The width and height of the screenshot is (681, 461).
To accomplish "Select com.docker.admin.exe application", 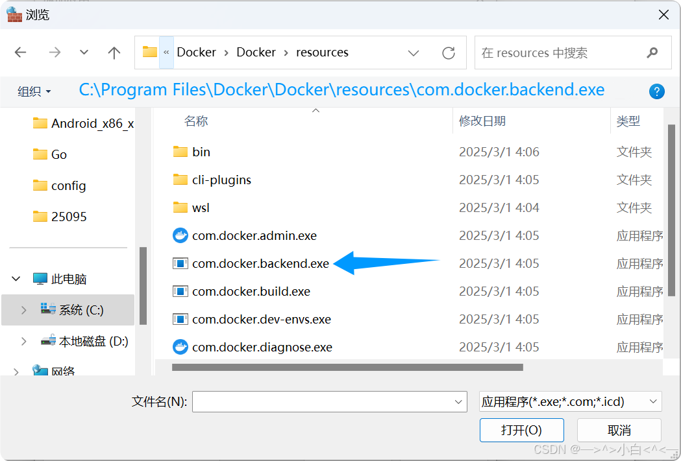I will pyautogui.click(x=254, y=235).
